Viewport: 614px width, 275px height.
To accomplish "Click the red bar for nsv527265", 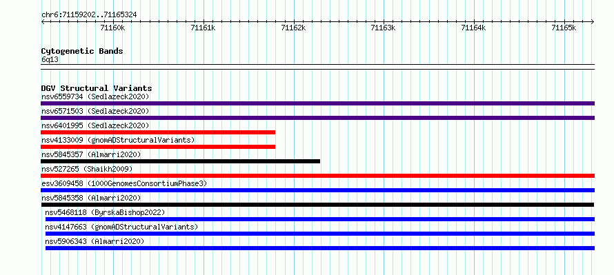I will [x=317, y=176].
